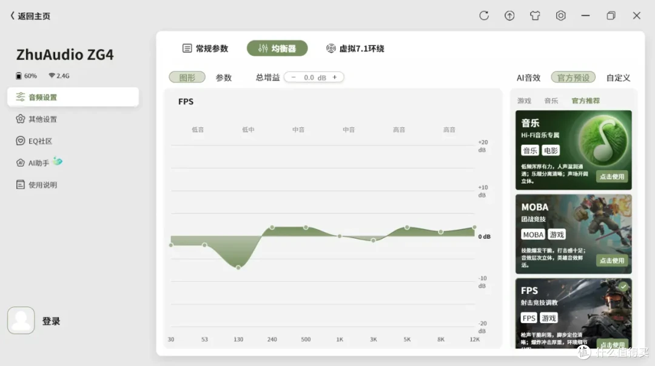The height and width of the screenshot is (366, 655).
Task: Click the 0 dB axis label
Action: point(484,236)
